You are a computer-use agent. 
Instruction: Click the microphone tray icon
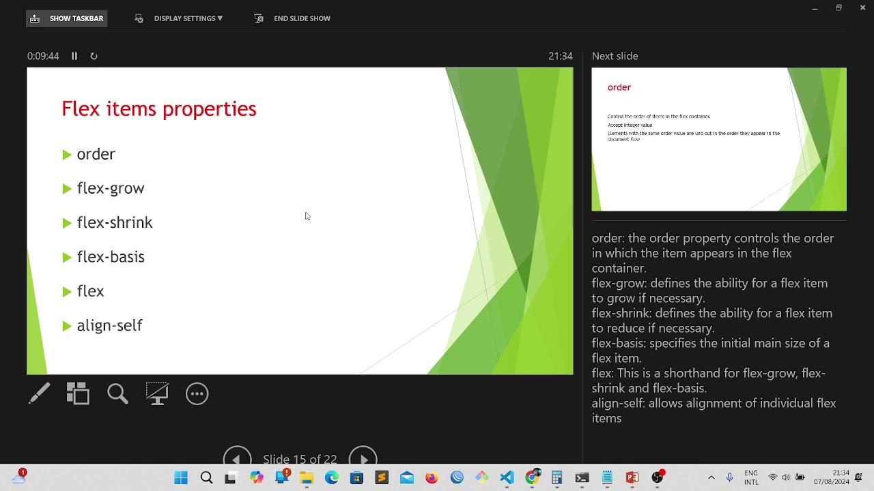click(729, 478)
